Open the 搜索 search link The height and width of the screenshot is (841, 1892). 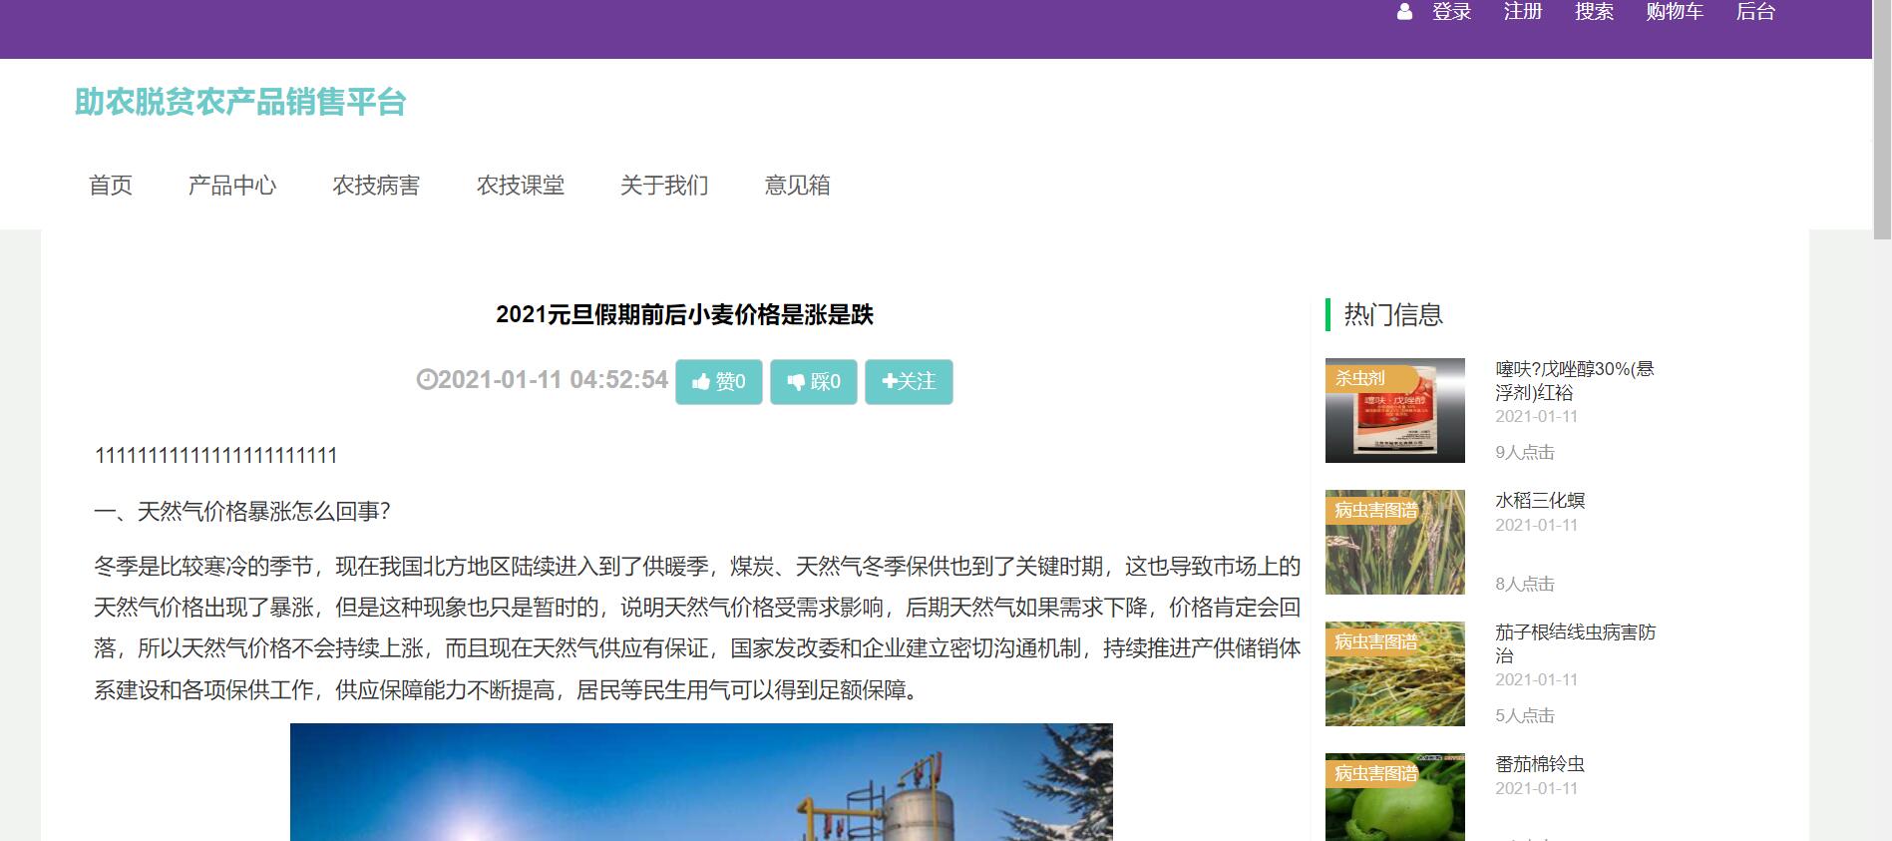click(x=1594, y=12)
